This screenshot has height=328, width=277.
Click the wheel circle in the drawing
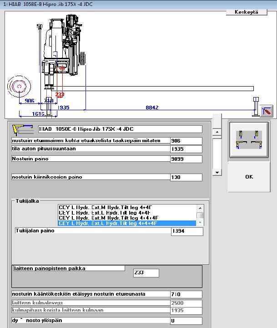pos(19,86)
